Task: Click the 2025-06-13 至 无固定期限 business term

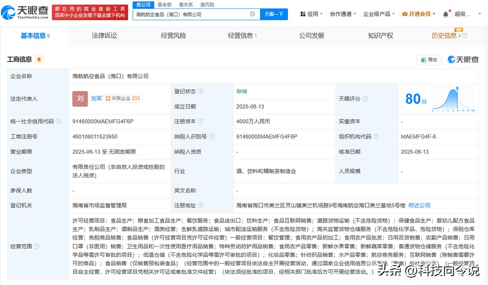Action: point(104,152)
